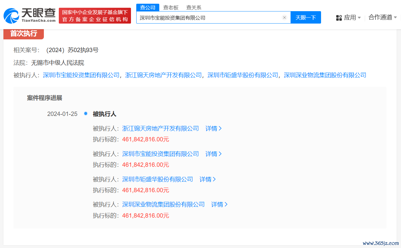
Task: Open 深圳市钜盛华股份有限公司 link in the 被执行人 header line
Action: point(243,75)
